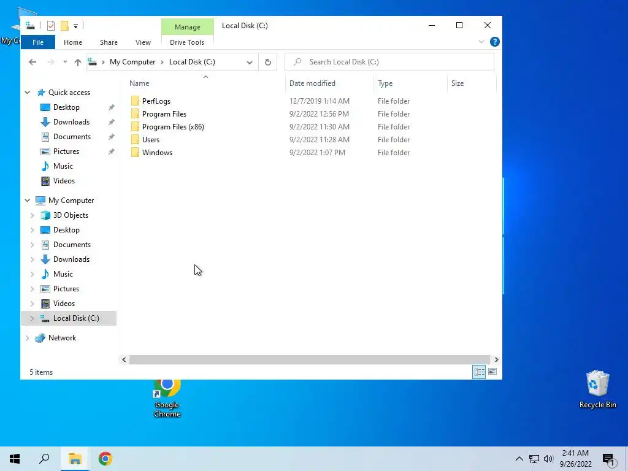Select the Program Files folder icon
The width and height of the screenshot is (628, 471).
pyautogui.click(x=135, y=113)
